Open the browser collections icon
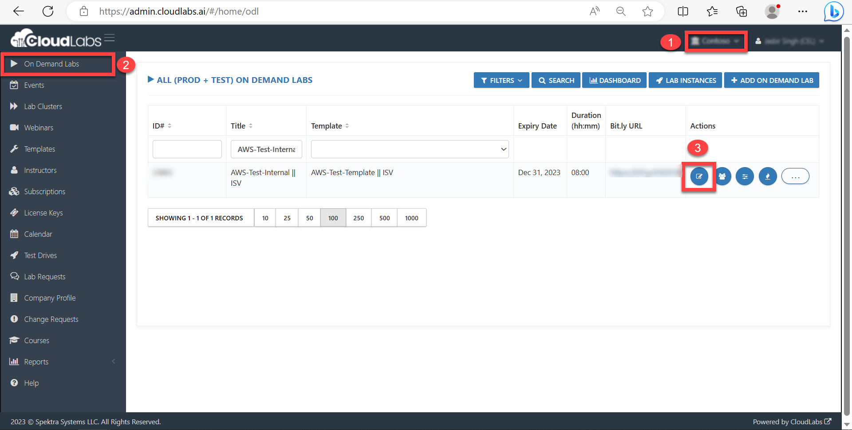Image resolution: width=852 pixels, height=430 pixels. (742, 12)
